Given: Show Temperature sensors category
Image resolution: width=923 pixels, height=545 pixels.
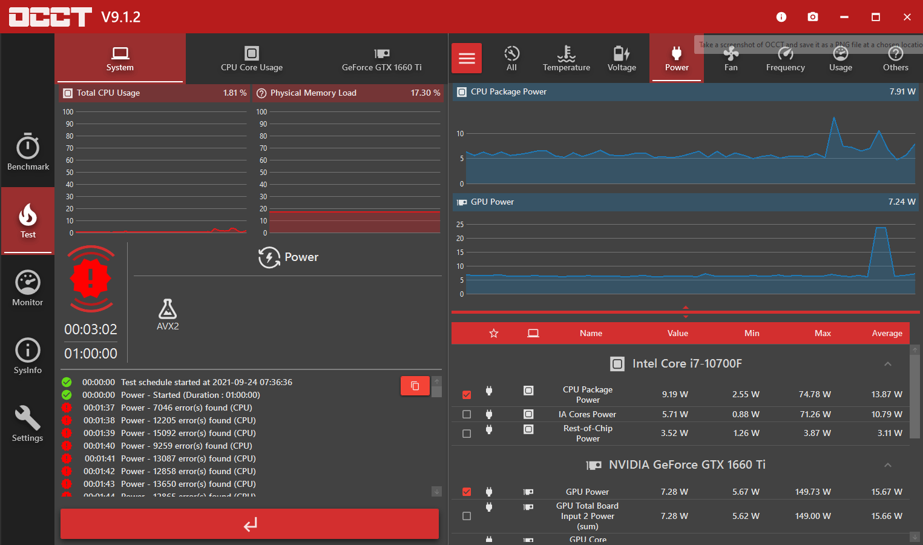Looking at the screenshot, I should (x=567, y=58).
